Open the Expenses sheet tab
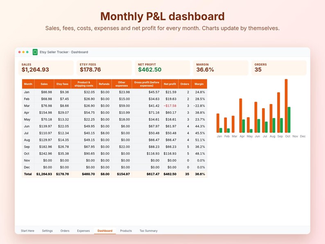Image resolution: width=325 pixels, height=244 pixels. (x=84, y=231)
